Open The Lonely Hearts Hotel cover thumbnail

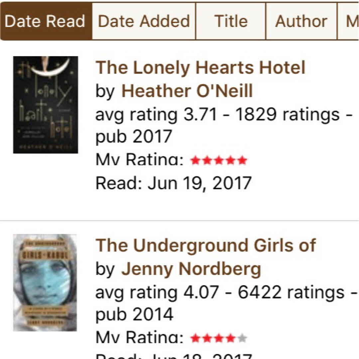tap(46, 105)
